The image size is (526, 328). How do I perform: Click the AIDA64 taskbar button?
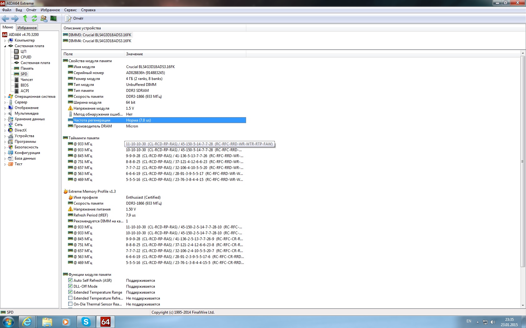105,321
